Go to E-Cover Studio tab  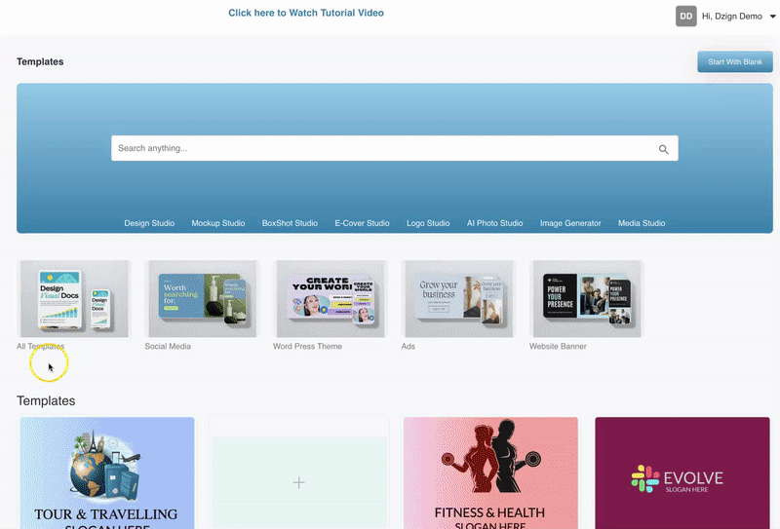(362, 223)
